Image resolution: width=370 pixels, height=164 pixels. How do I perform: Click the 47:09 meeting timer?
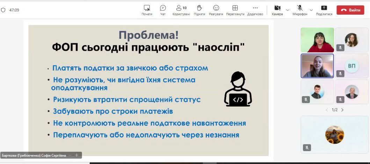point(14,10)
